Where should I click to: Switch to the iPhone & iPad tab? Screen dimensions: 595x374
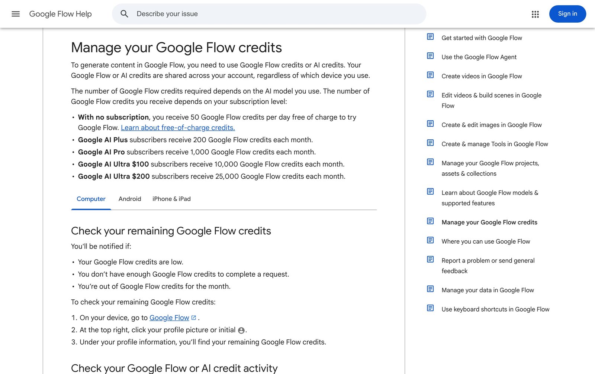171,199
